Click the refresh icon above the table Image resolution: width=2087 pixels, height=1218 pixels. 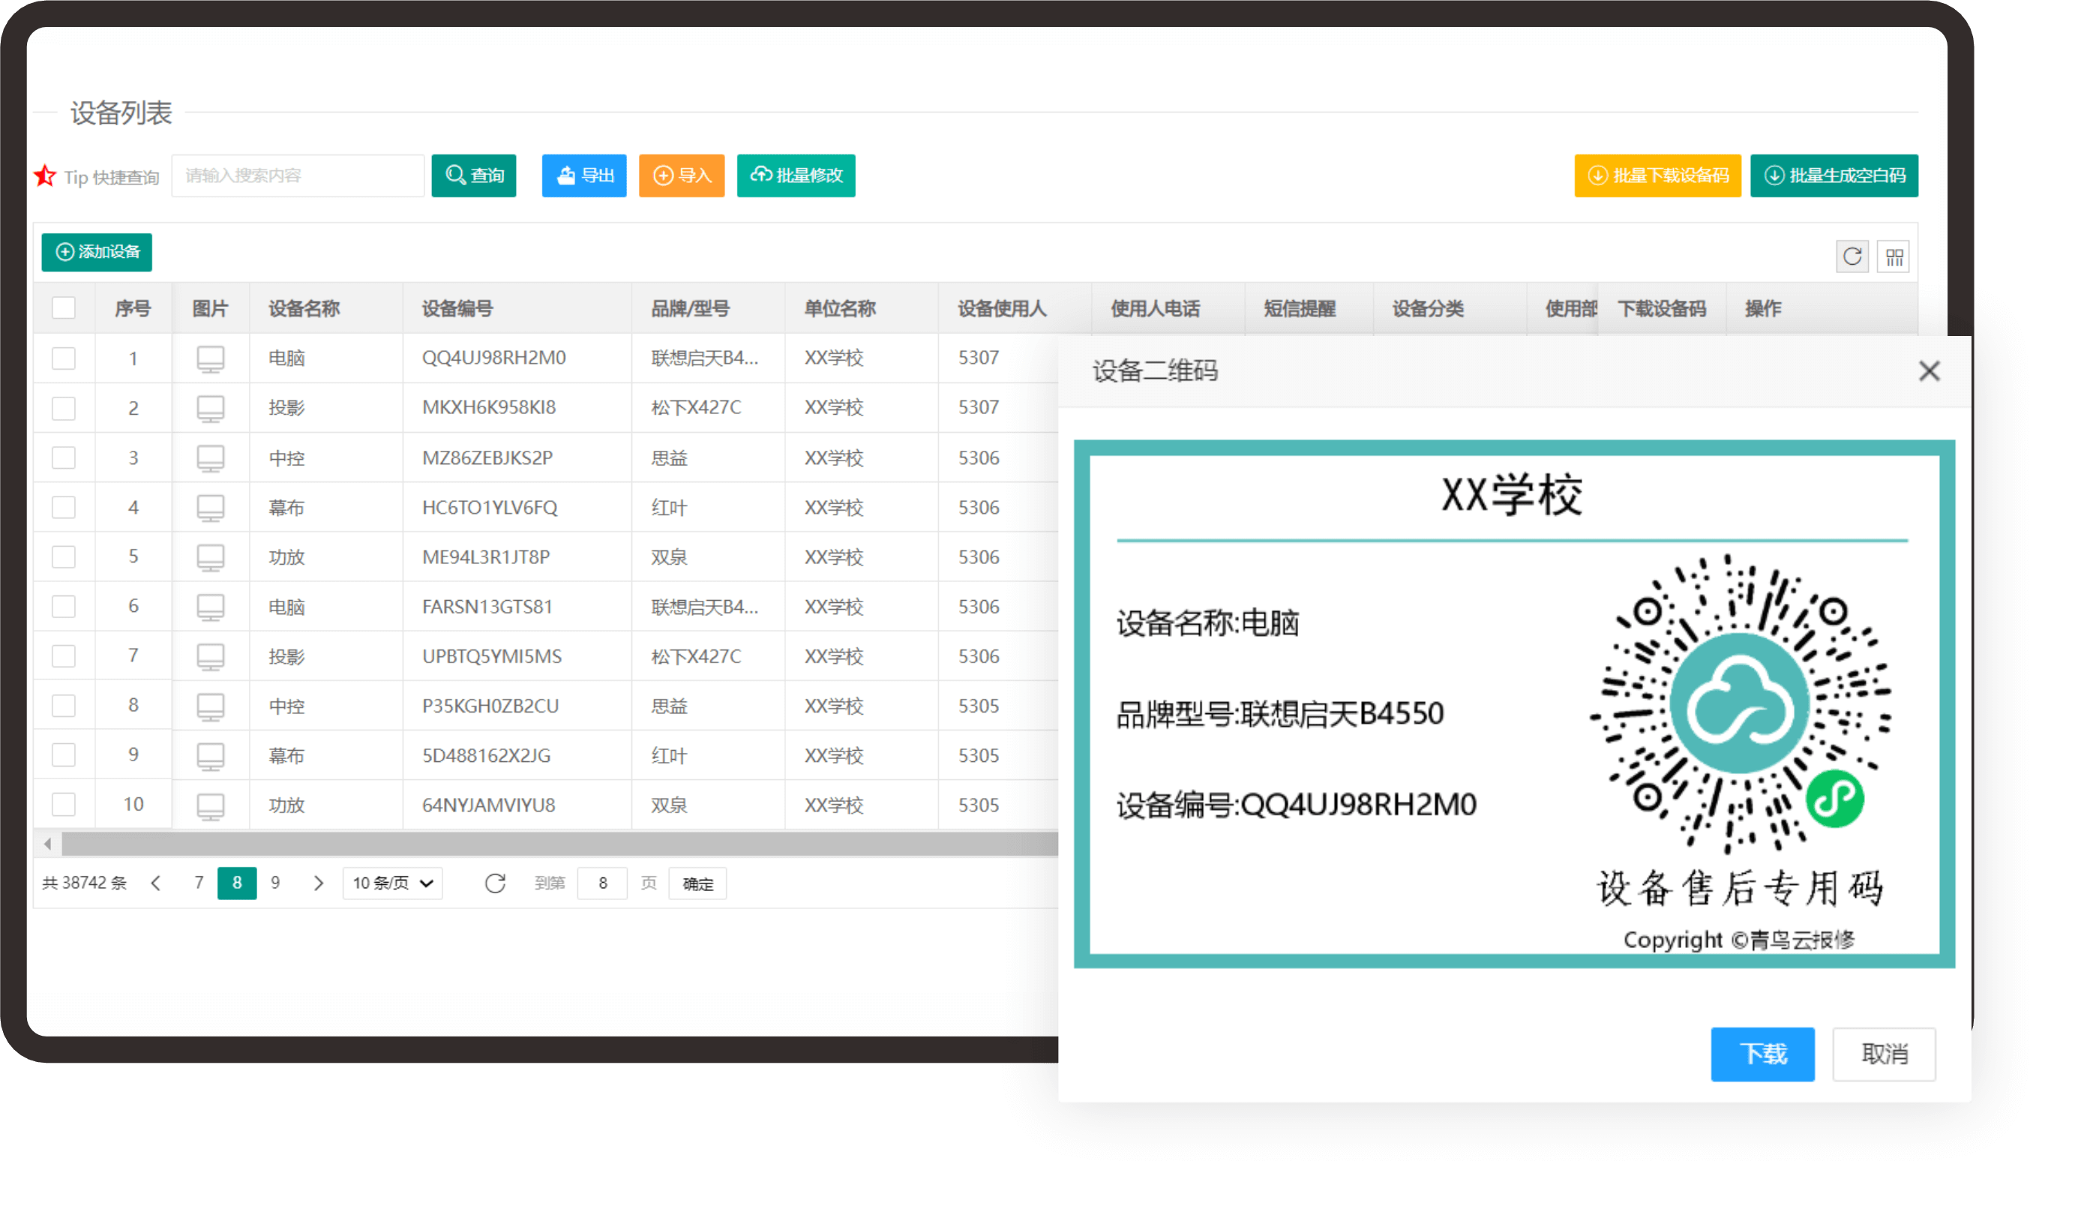point(1852,256)
